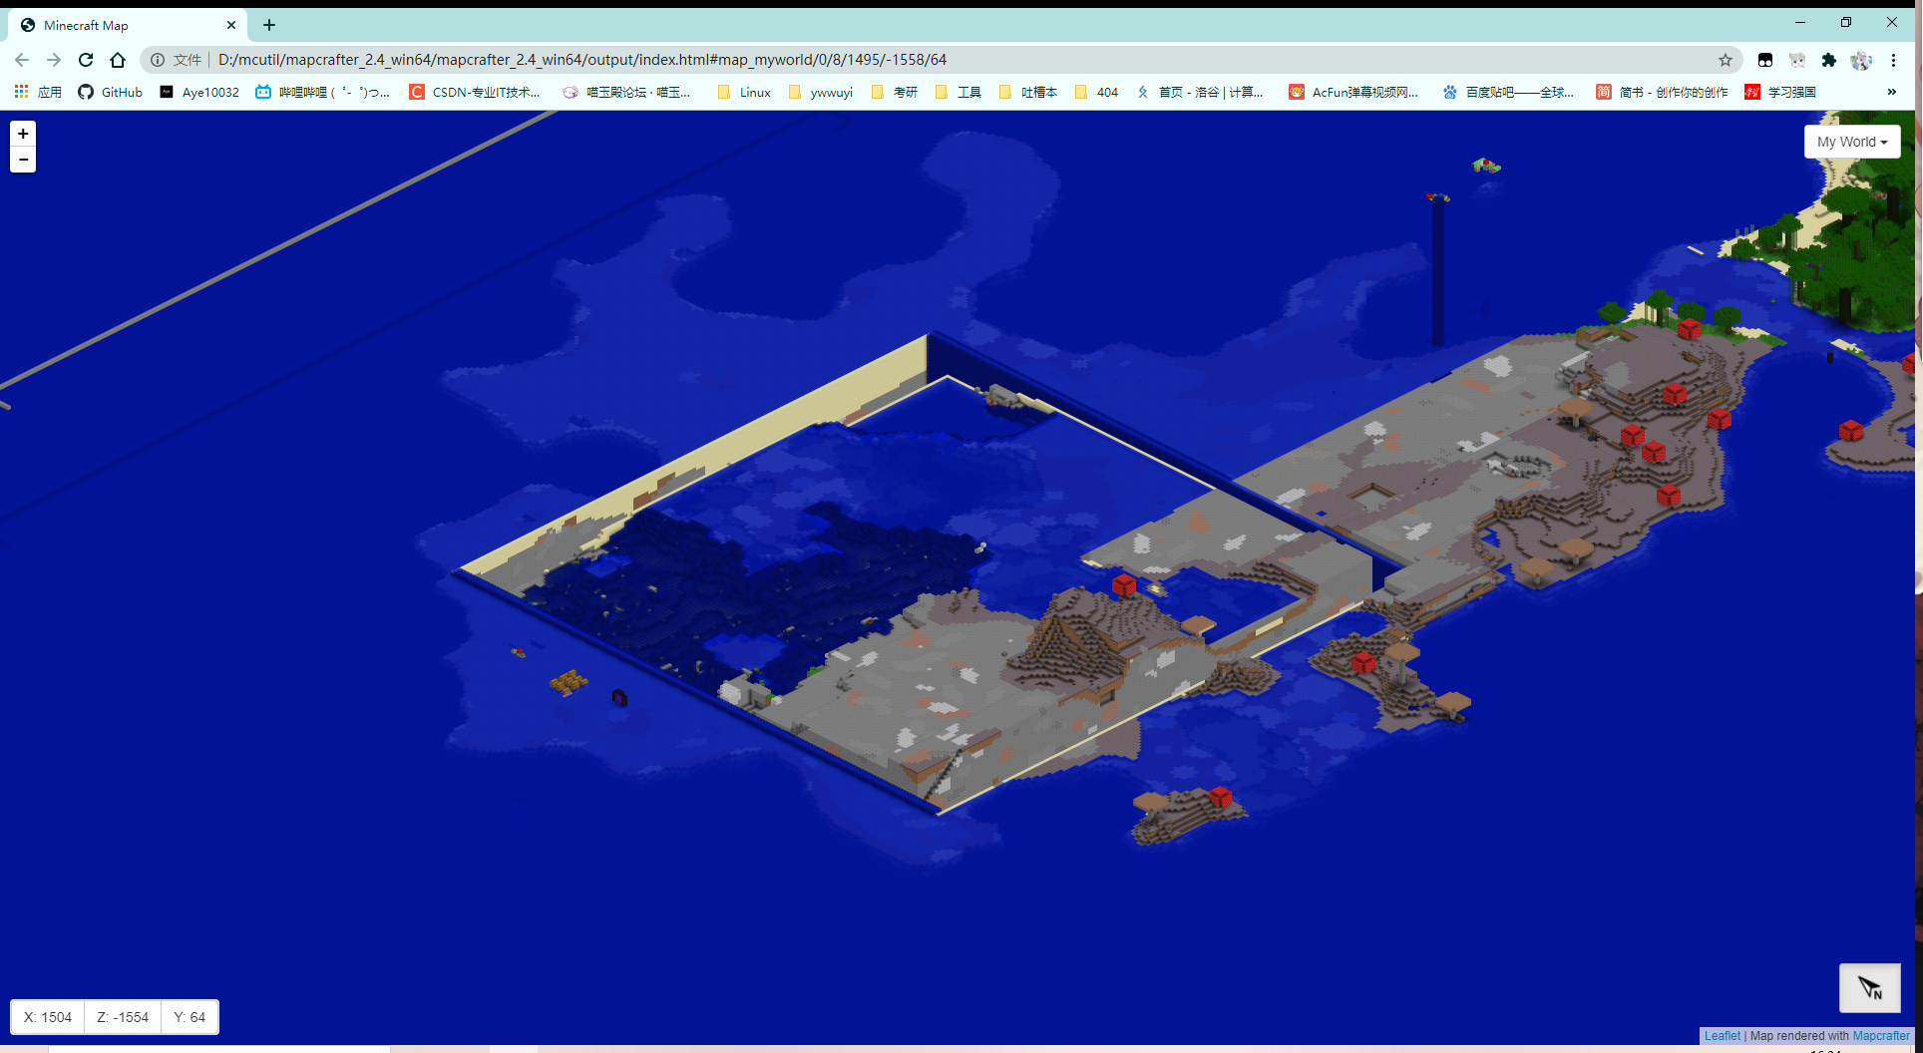Minimize the Chrome window
This screenshot has width=1923, height=1053.
pyautogui.click(x=1800, y=22)
